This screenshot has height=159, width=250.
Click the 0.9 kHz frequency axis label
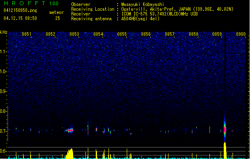point(3,91)
